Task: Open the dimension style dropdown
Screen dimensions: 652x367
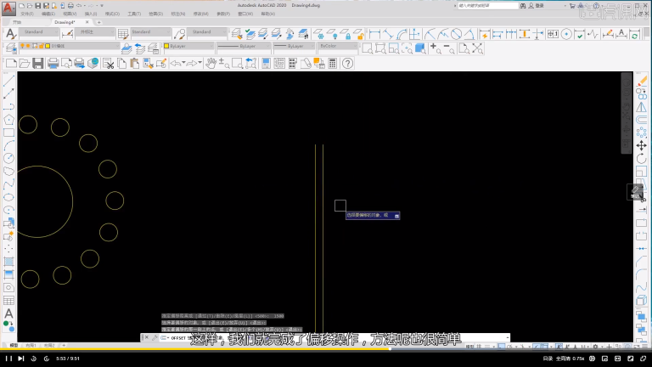Action: click(x=96, y=32)
